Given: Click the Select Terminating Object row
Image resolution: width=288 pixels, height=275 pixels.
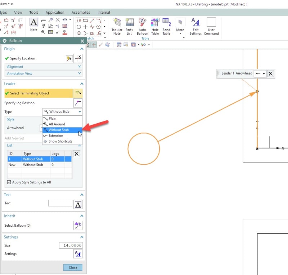Looking at the screenshot, I should tap(39, 93).
